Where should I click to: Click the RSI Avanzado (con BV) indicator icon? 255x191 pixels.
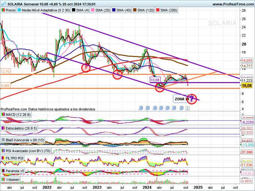pos(3,151)
